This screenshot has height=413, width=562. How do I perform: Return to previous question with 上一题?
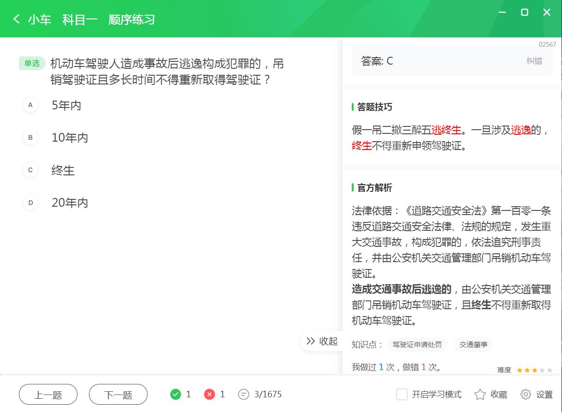click(x=48, y=394)
